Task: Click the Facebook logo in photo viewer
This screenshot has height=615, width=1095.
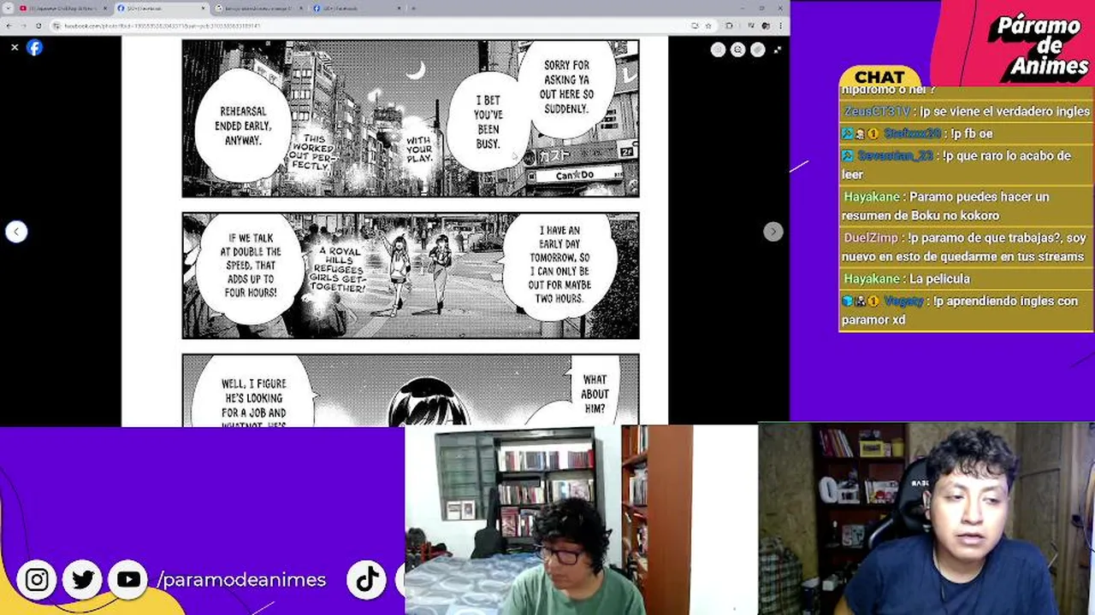Action: tap(34, 48)
